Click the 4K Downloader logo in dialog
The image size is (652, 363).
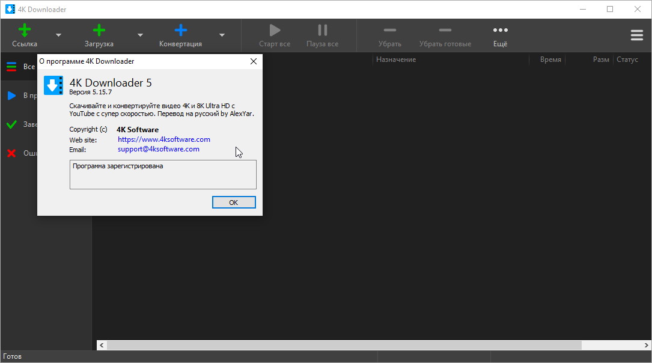click(53, 85)
